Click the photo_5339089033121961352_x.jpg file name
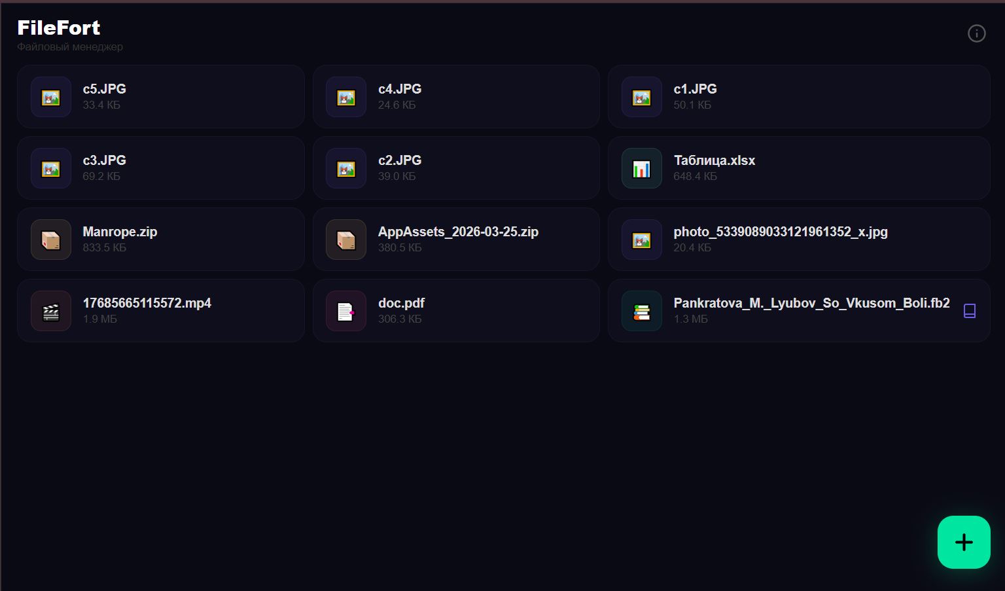 [x=780, y=232]
